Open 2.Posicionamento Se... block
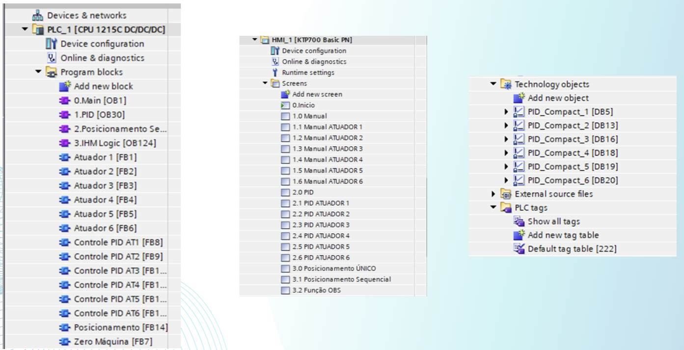This screenshot has width=684, height=350. tap(120, 129)
